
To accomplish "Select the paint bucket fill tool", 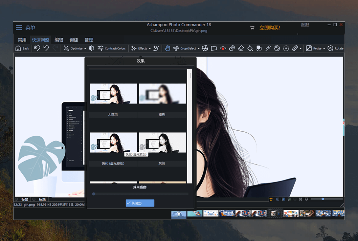I will 250,48.
